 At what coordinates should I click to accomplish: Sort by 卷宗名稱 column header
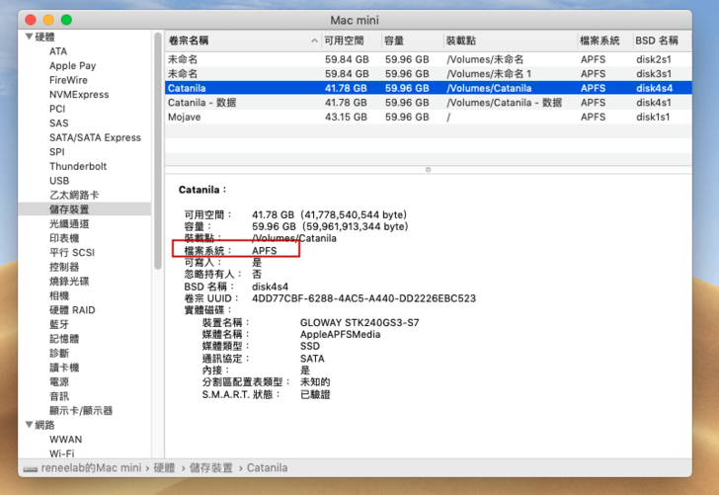coord(189,41)
